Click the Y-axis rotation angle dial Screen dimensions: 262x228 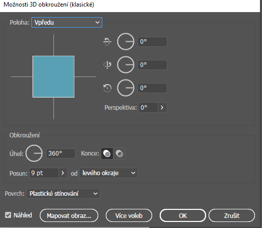click(125, 65)
